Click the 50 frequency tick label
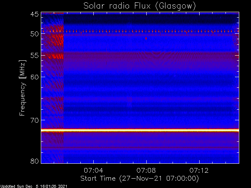Viewport: 251px width, 188px height. click(x=35, y=34)
